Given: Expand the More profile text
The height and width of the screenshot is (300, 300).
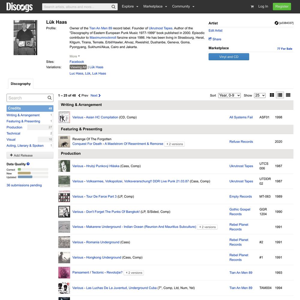Looking at the screenshot, I should (75, 56).
